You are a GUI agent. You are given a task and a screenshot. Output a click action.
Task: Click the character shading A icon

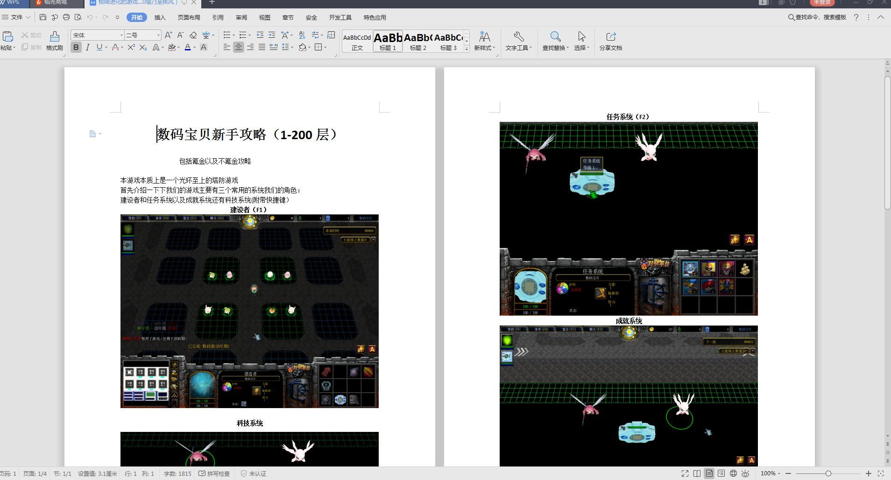click(204, 47)
